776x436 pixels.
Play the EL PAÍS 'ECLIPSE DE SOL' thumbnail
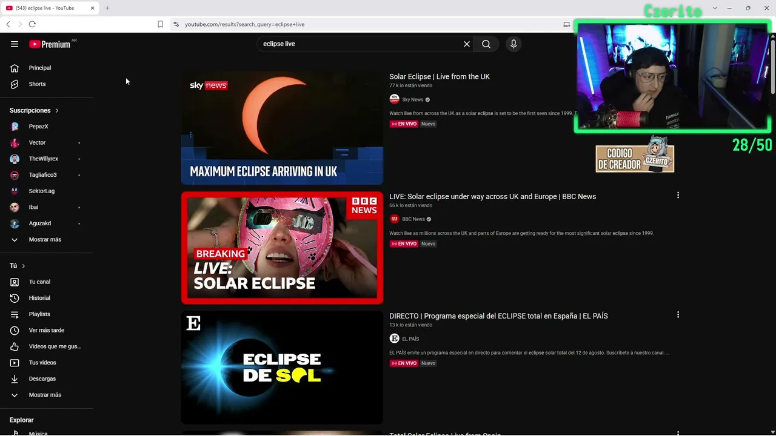[282, 368]
